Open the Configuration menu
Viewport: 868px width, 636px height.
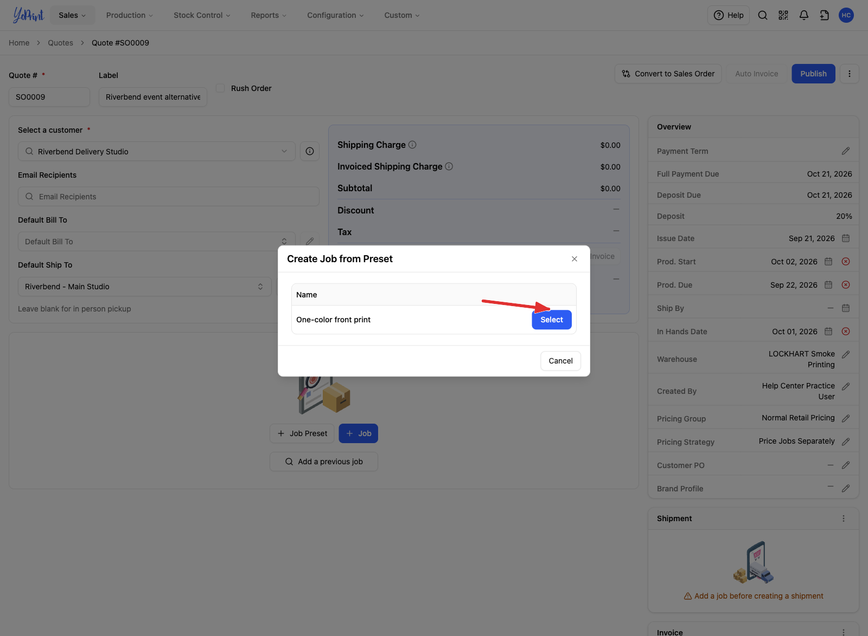335,15
